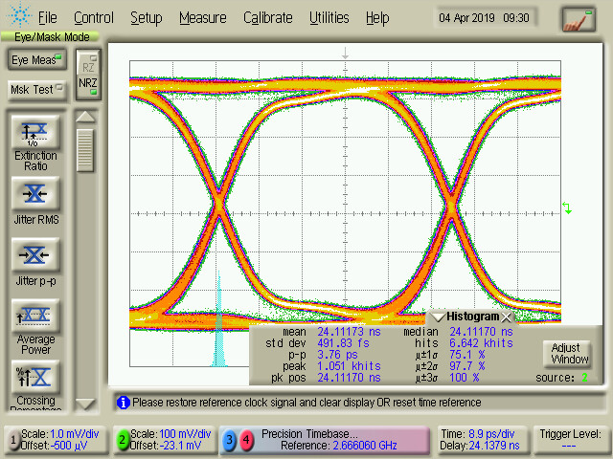
Task: Open the File menu
Action: (47, 17)
